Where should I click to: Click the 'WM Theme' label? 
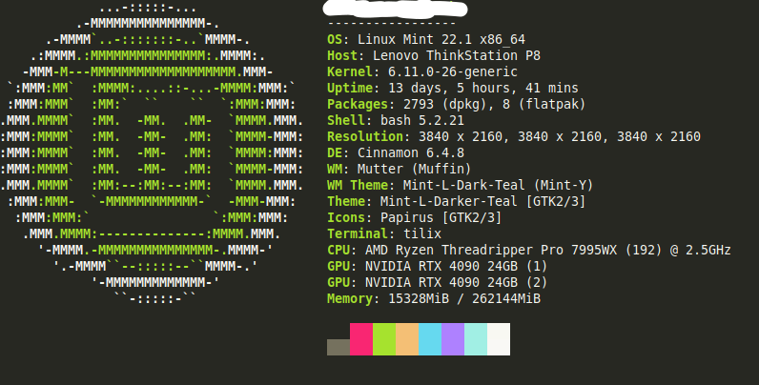pos(358,185)
